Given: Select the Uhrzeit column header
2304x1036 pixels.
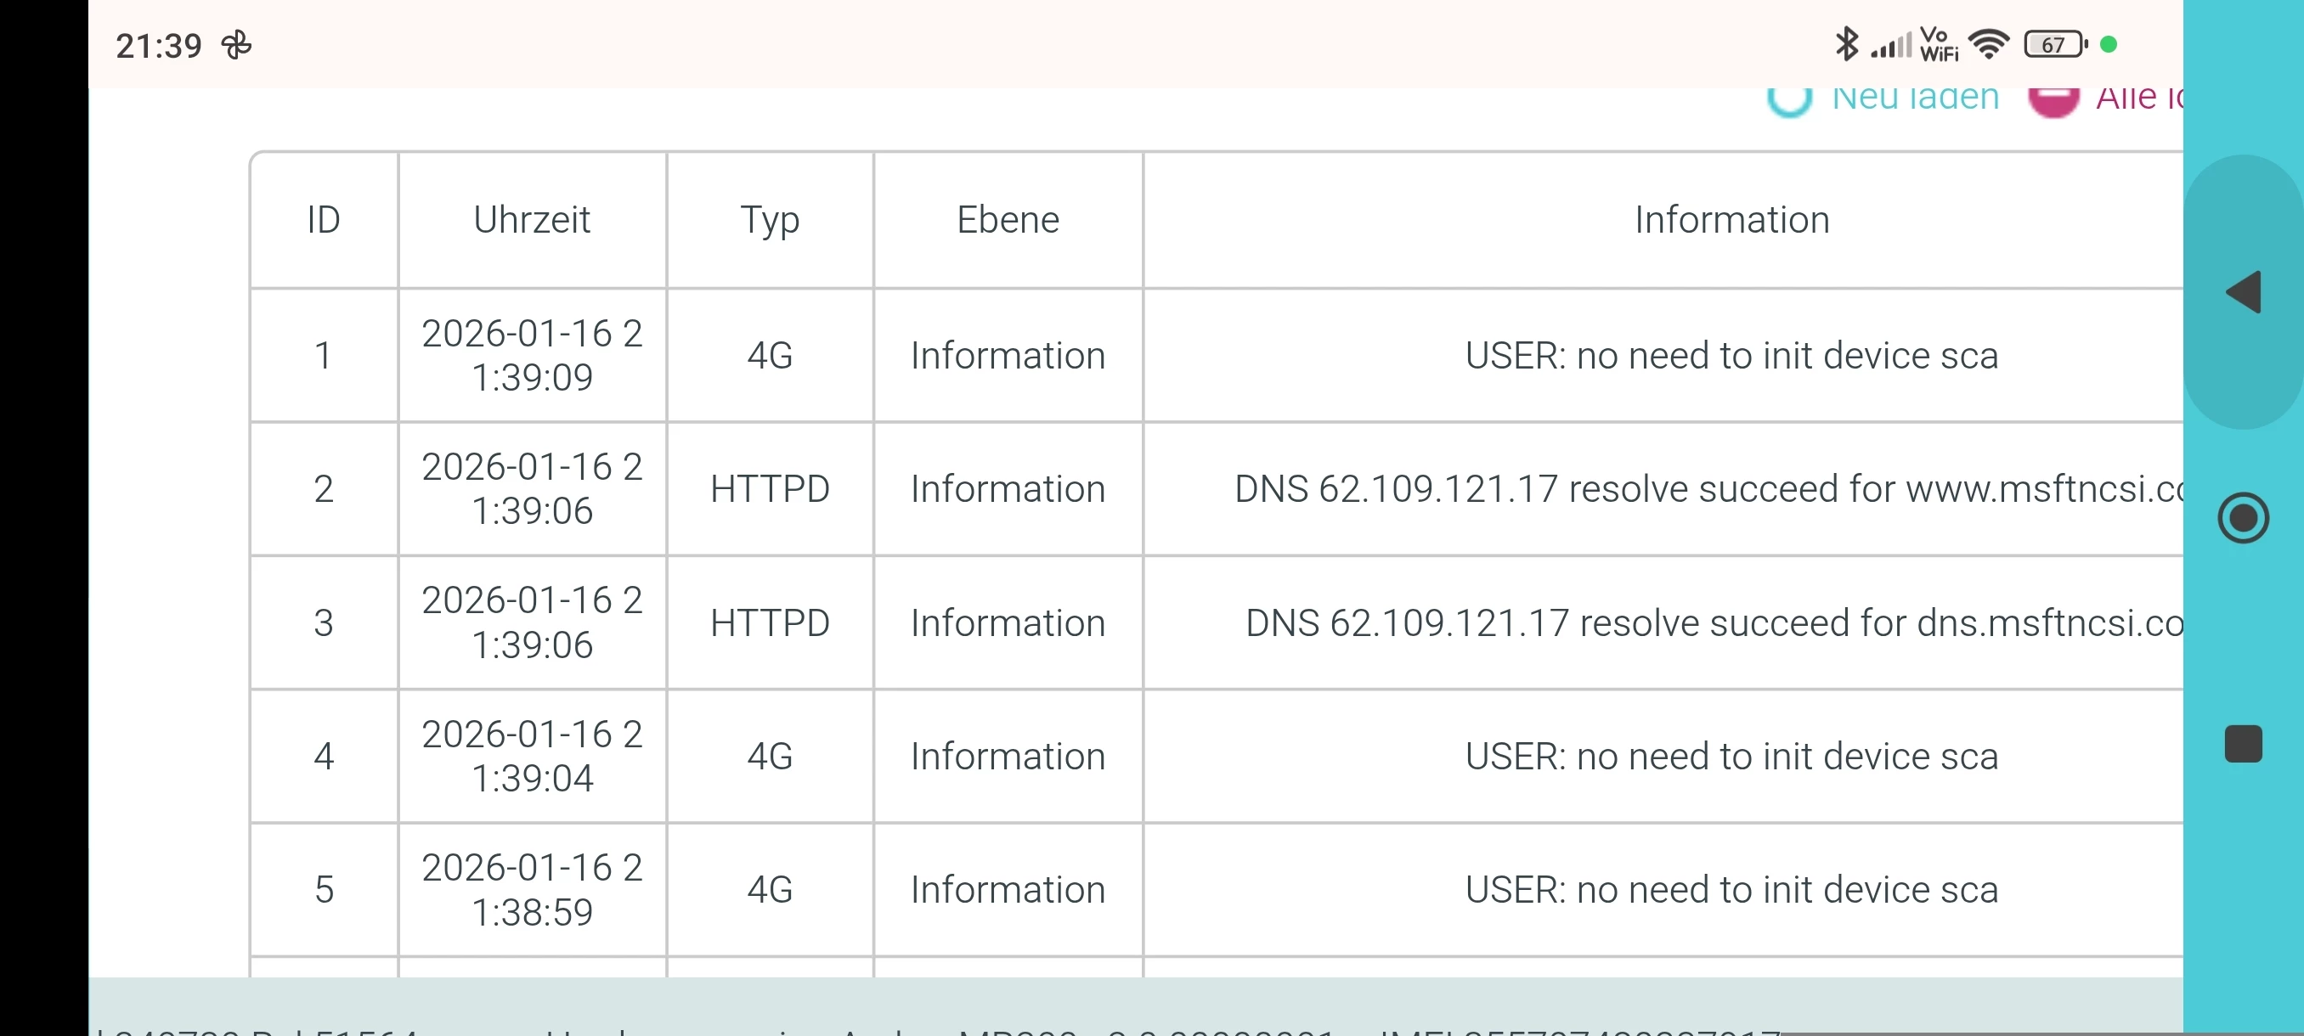Looking at the screenshot, I should pyautogui.click(x=531, y=220).
